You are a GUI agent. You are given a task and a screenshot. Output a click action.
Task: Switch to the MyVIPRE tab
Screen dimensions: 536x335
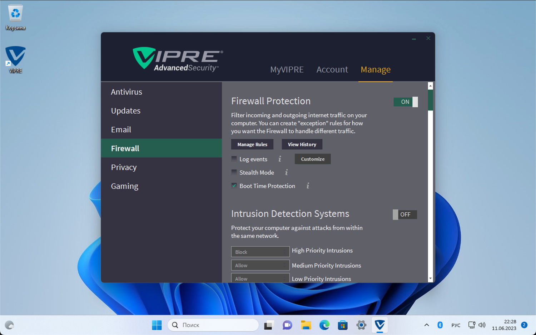287,69
